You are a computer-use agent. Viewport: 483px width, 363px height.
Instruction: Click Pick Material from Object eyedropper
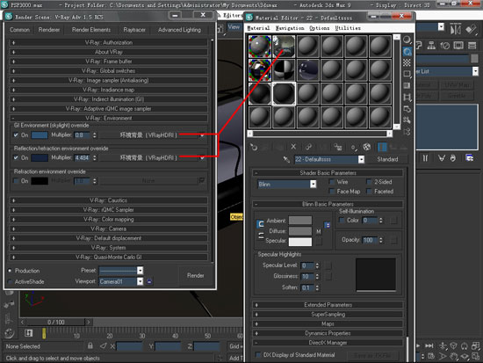(x=286, y=159)
